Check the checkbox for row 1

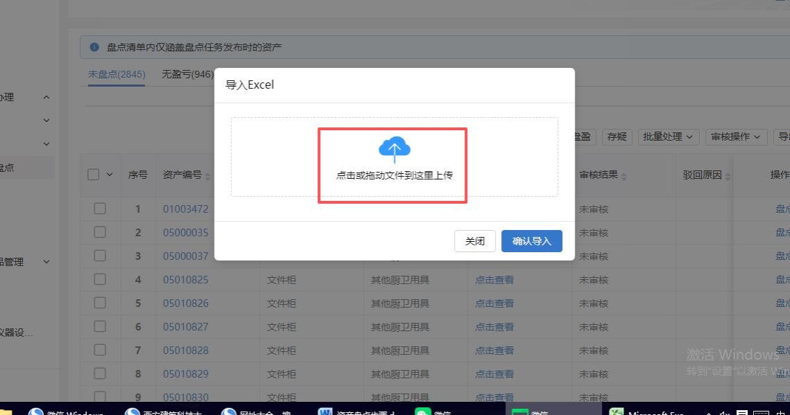click(100, 209)
